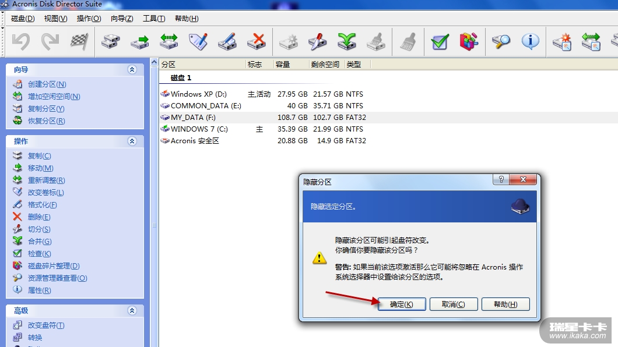Select the greyed brush toolbar icon
618x347 pixels.
tap(408, 41)
